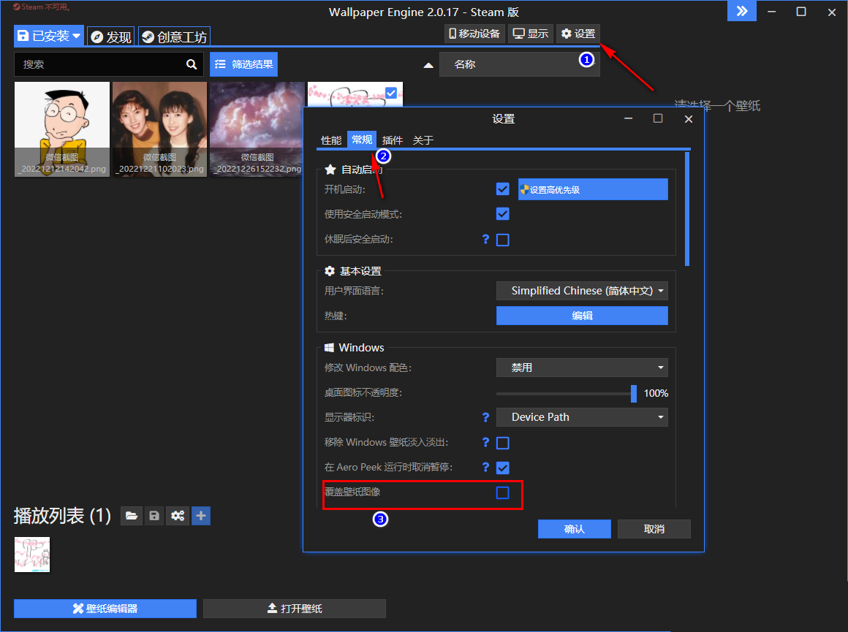
Task: Toggle the 覆盖壁纸图像 checkbox
Action: point(502,492)
